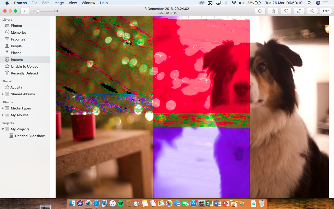Click the Creative Cloud menu bar icon
This screenshot has height=209, width=334.
[x=202, y=3]
